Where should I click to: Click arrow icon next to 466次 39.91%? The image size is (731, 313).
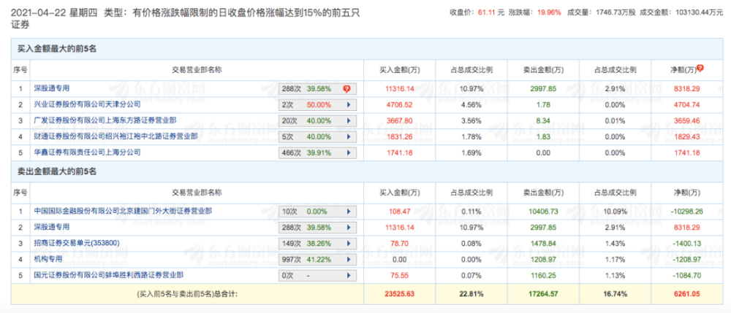click(348, 152)
